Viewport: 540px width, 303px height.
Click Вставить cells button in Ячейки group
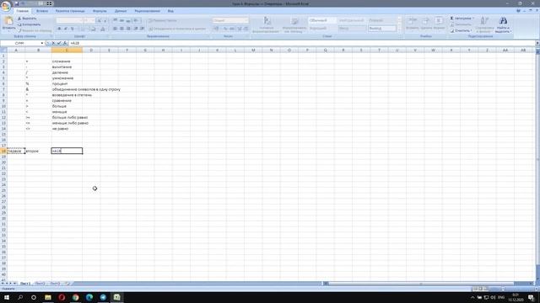click(413, 24)
